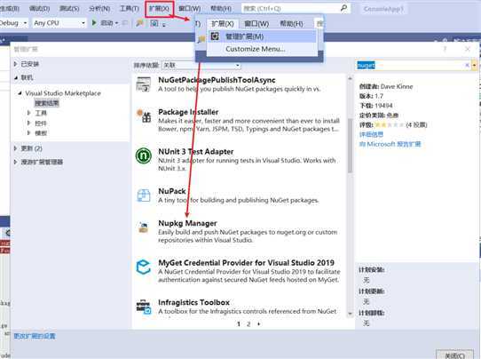Click the extension list scrollbar thumb
The image size is (481, 359).
tap(350, 146)
